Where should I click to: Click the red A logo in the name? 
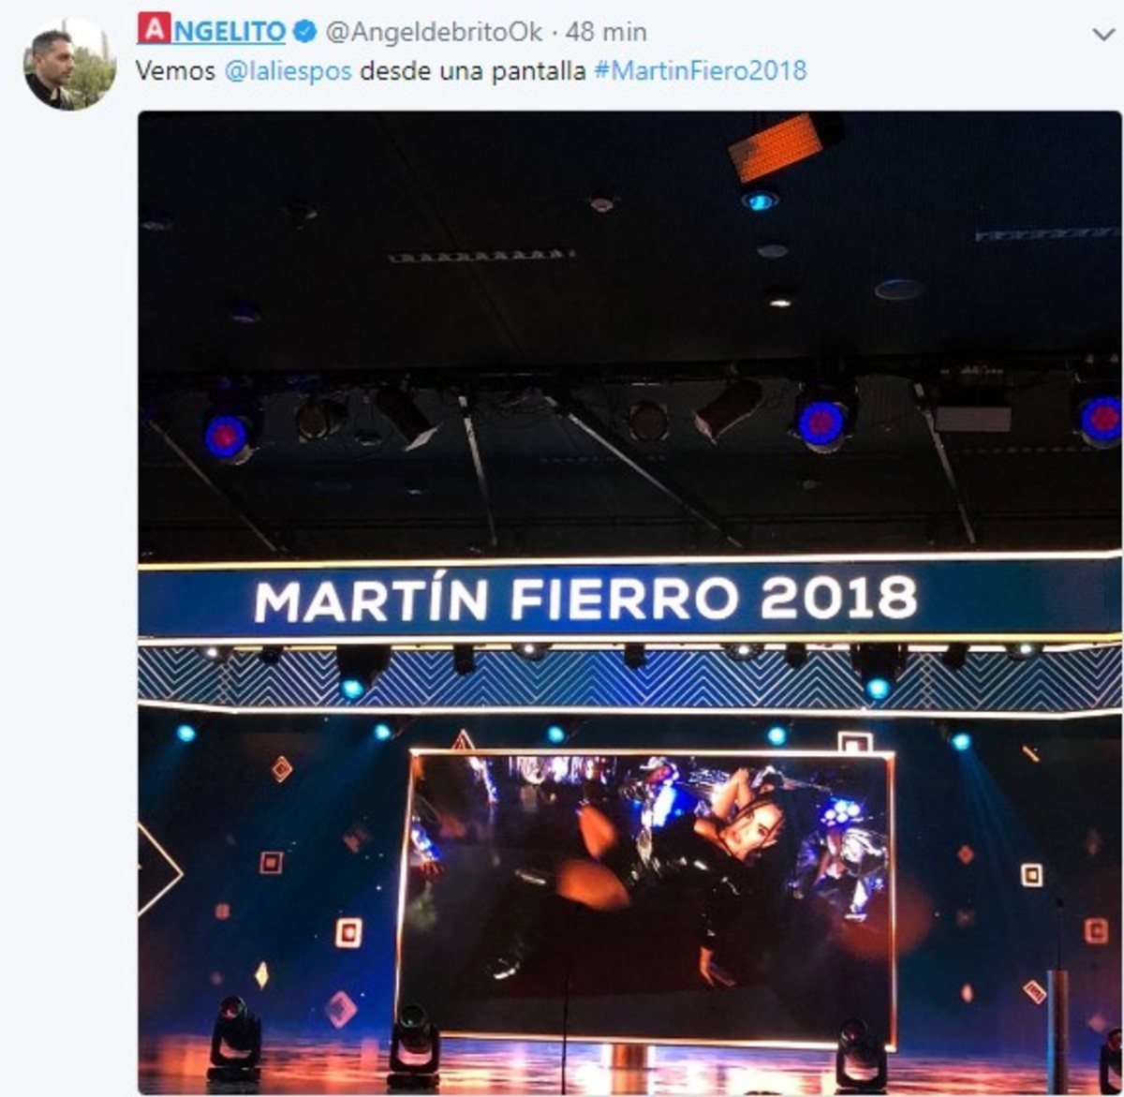pyautogui.click(x=154, y=28)
